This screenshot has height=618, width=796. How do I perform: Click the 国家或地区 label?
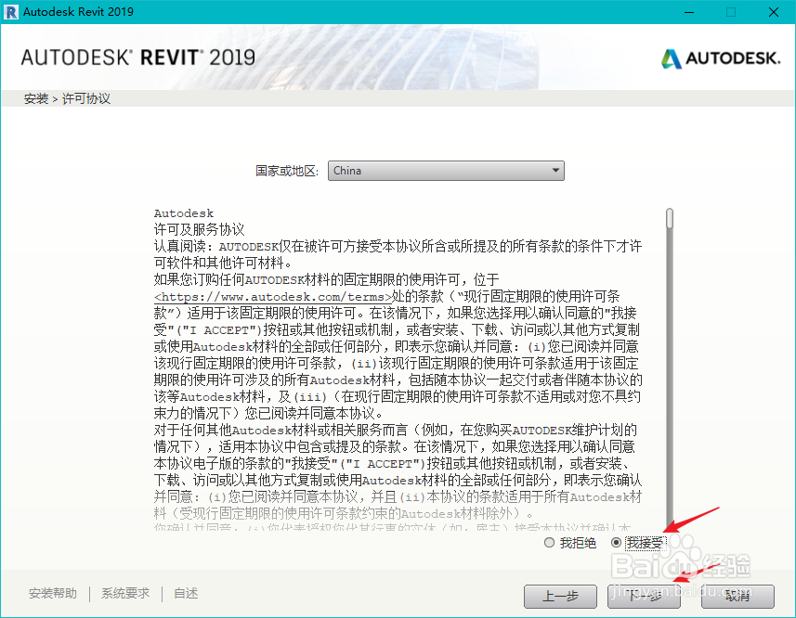287,171
